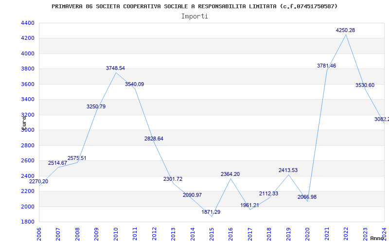Click x-axis year 2007

coord(58,234)
